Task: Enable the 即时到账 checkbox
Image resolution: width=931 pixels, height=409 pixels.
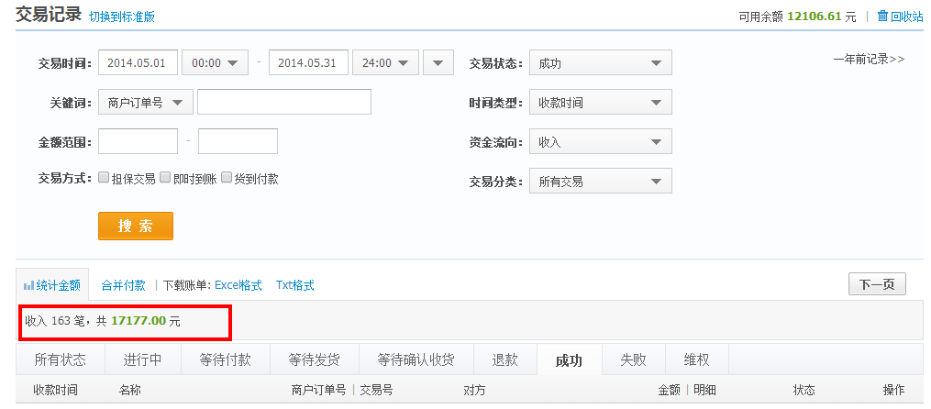Action: tap(165, 178)
